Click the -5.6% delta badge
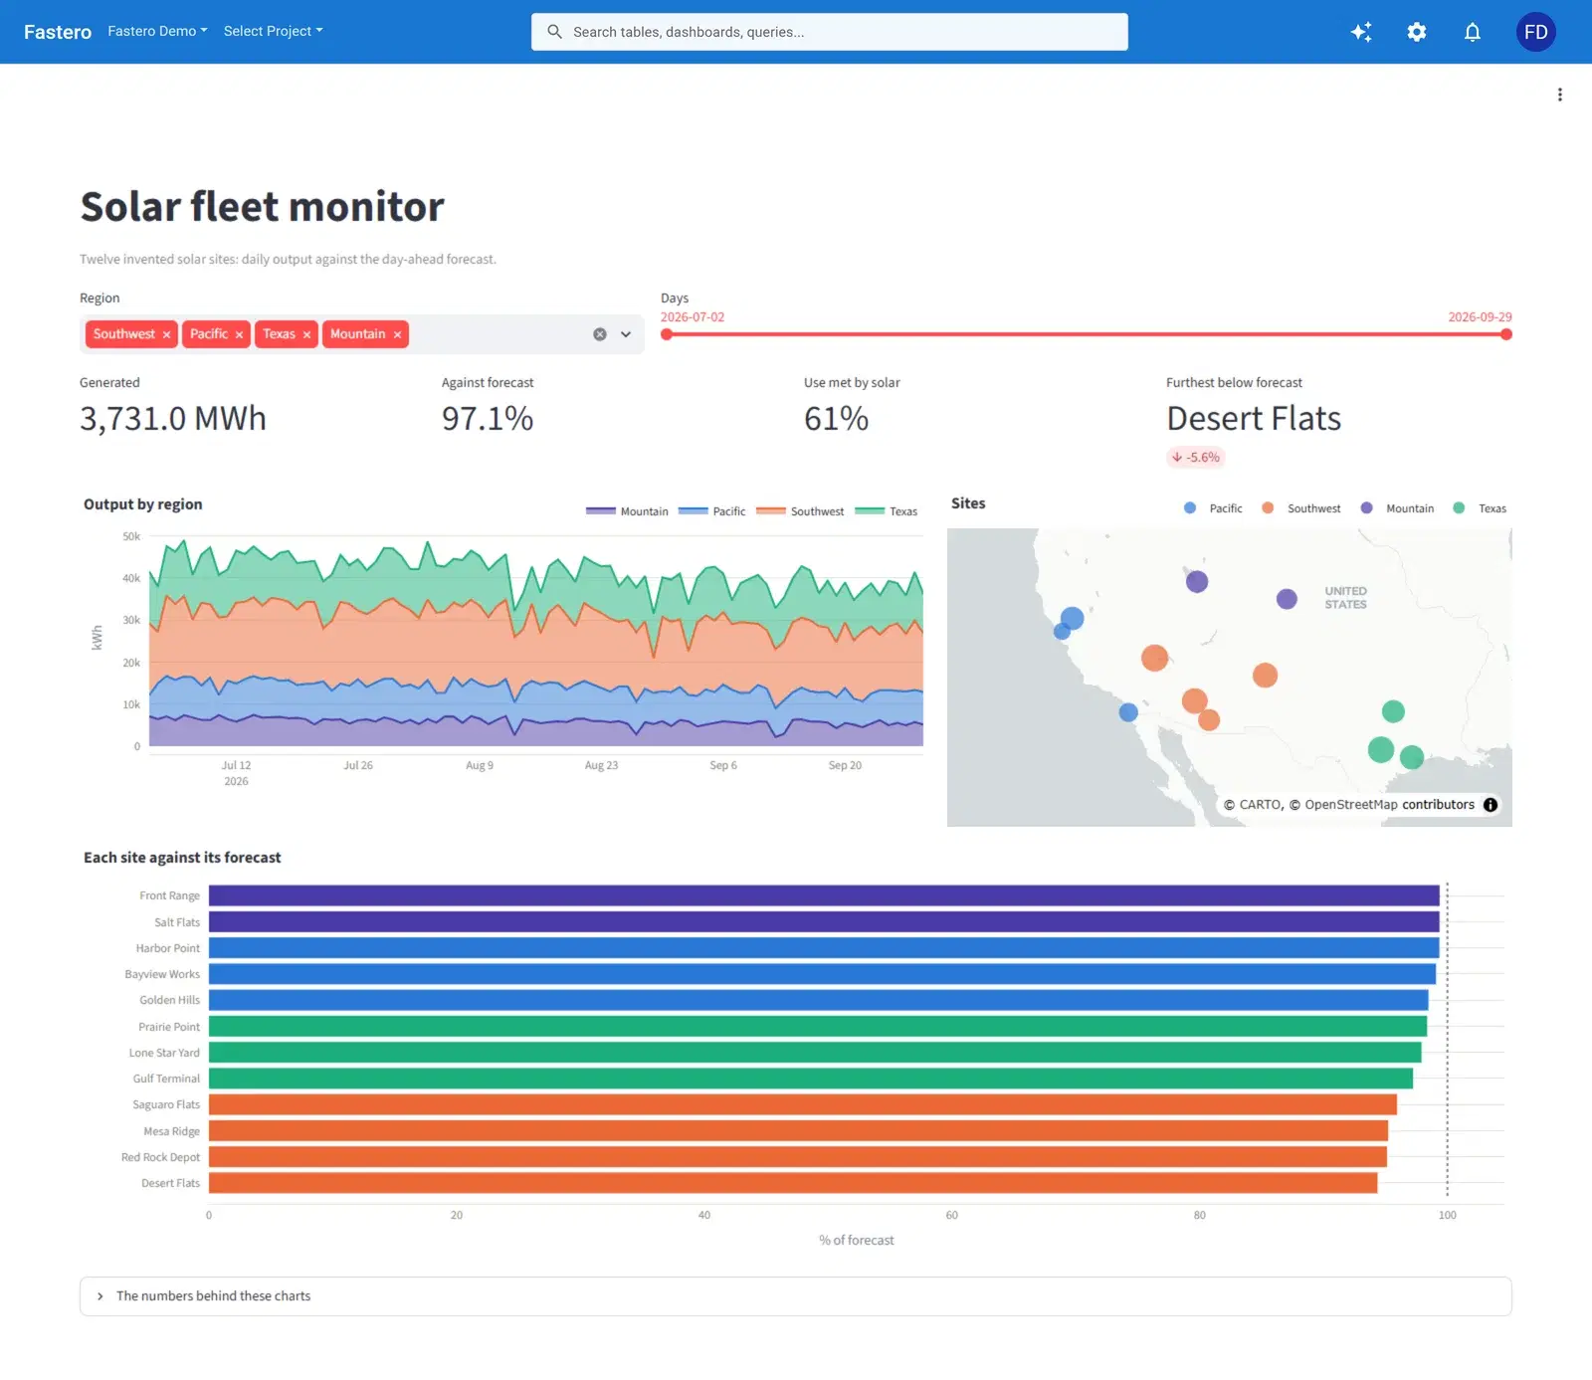The height and width of the screenshot is (1380, 1592). click(1195, 458)
